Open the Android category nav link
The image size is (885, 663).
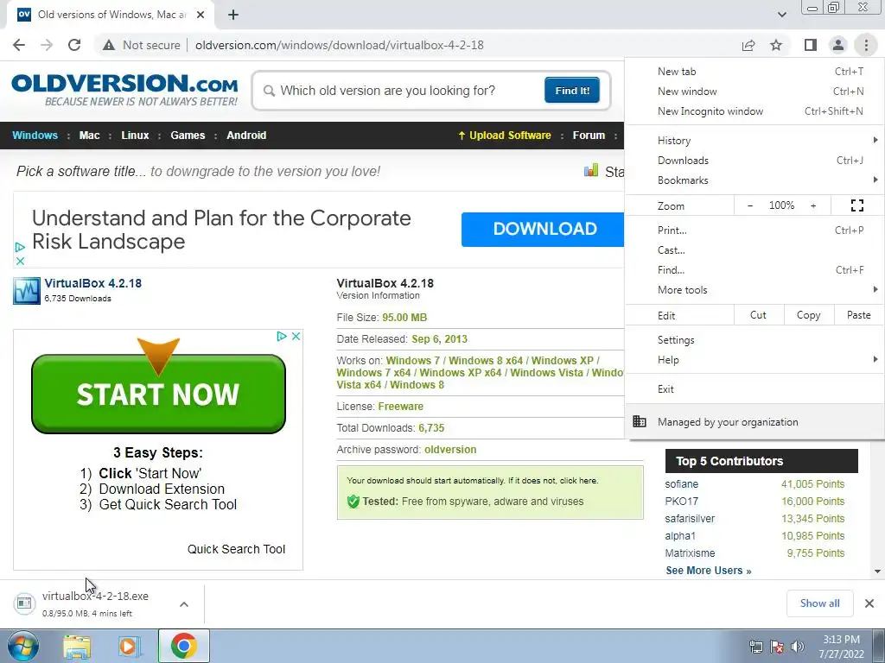[x=246, y=136]
